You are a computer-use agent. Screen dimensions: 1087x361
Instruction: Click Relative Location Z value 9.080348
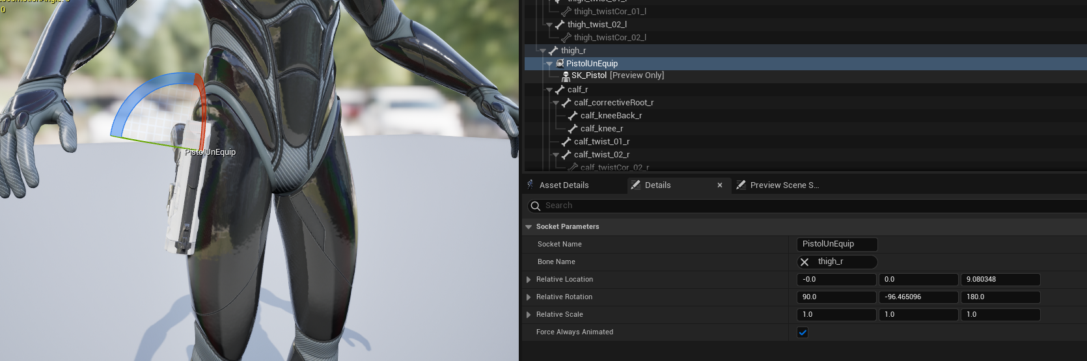click(1000, 279)
